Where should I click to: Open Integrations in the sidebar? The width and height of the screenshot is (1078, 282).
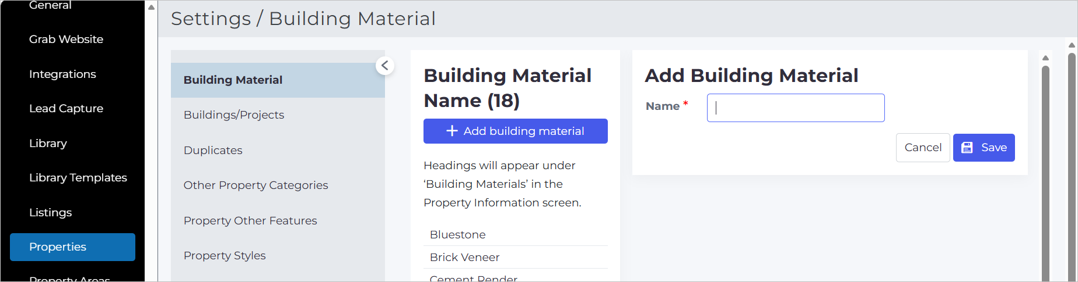[62, 74]
